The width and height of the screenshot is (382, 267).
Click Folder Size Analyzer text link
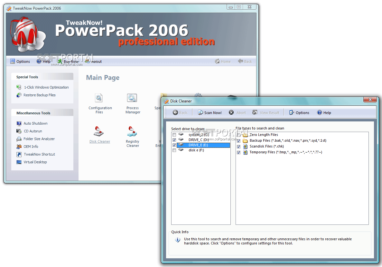[39, 139]
